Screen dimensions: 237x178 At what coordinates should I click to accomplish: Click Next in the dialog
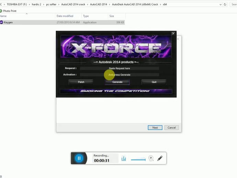click(x=155, y=127)
